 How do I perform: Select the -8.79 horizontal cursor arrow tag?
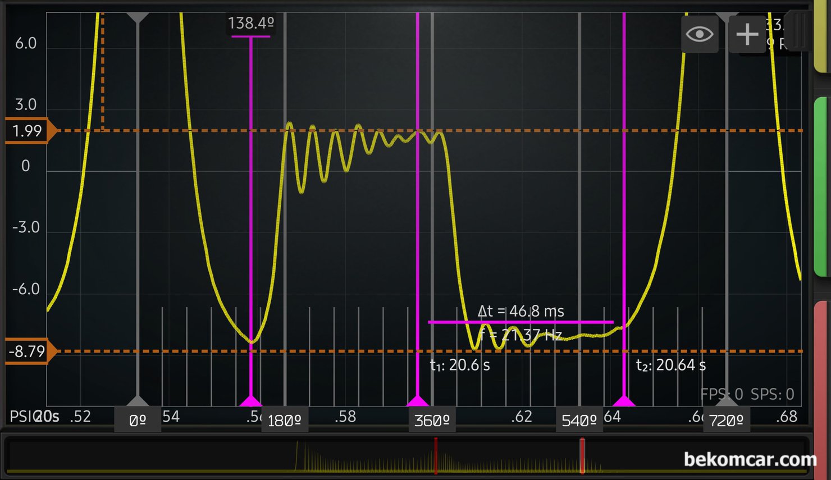click(x=29, y=351)
